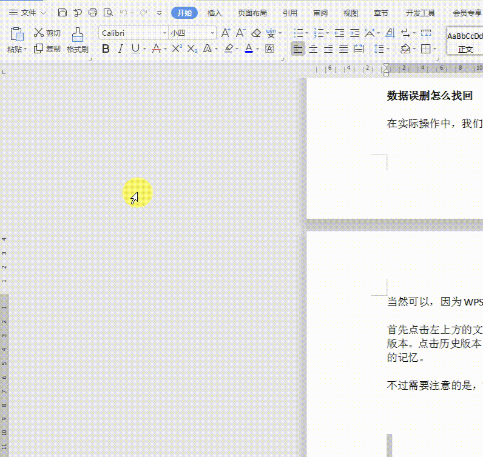Click the Decrease font size icon
483x457 pixels.
click(x=240, y=33)
